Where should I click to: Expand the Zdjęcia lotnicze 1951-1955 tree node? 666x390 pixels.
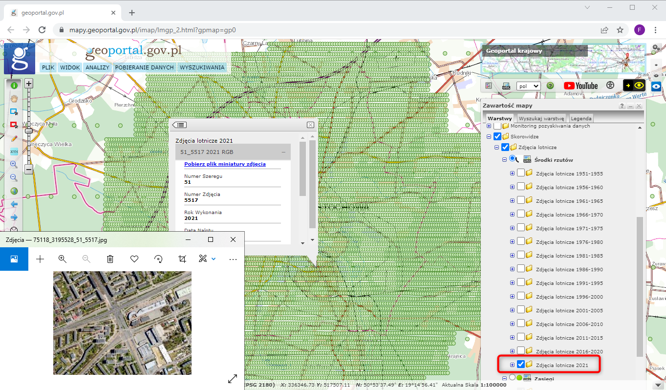[x=513, y=173]
